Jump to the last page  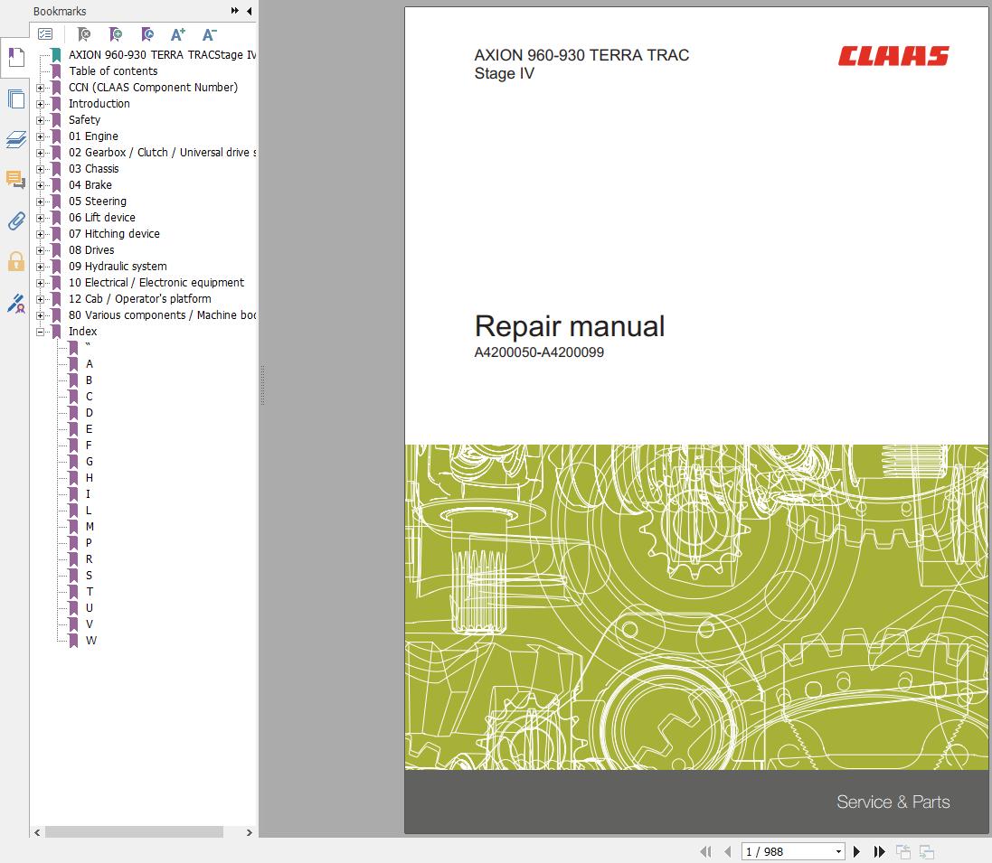tap(879, 851)
